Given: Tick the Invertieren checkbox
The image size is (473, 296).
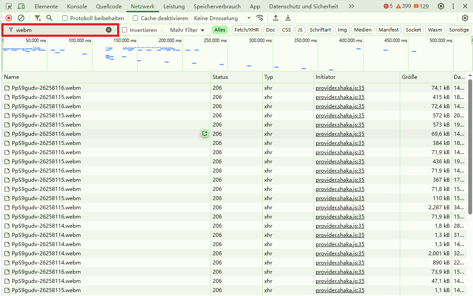Looking at the screenshot, I should point(124,30).
